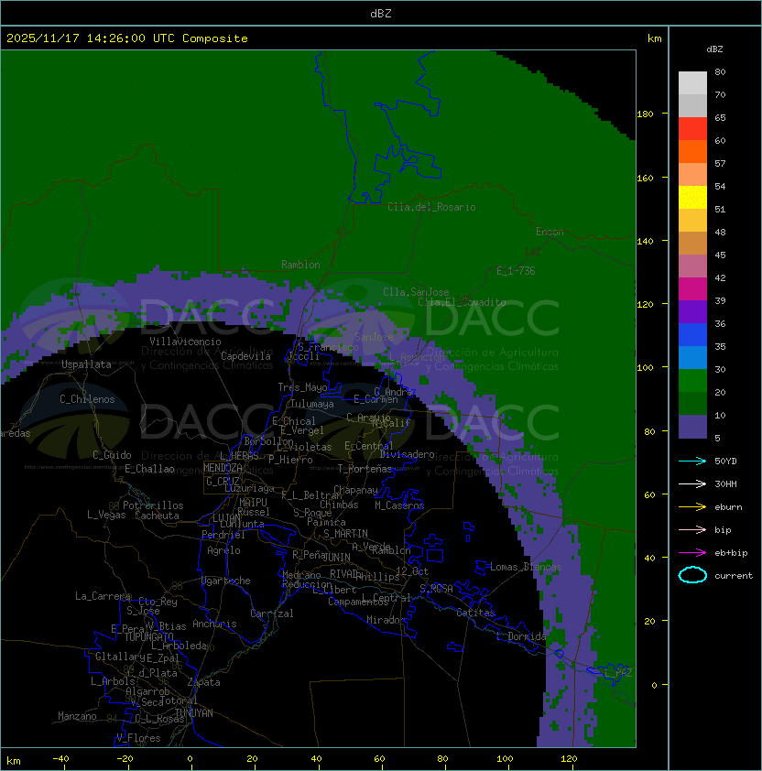
Task: Pick the dark green 20-10 dBZ swatch
Action: [x=692, y=403]
